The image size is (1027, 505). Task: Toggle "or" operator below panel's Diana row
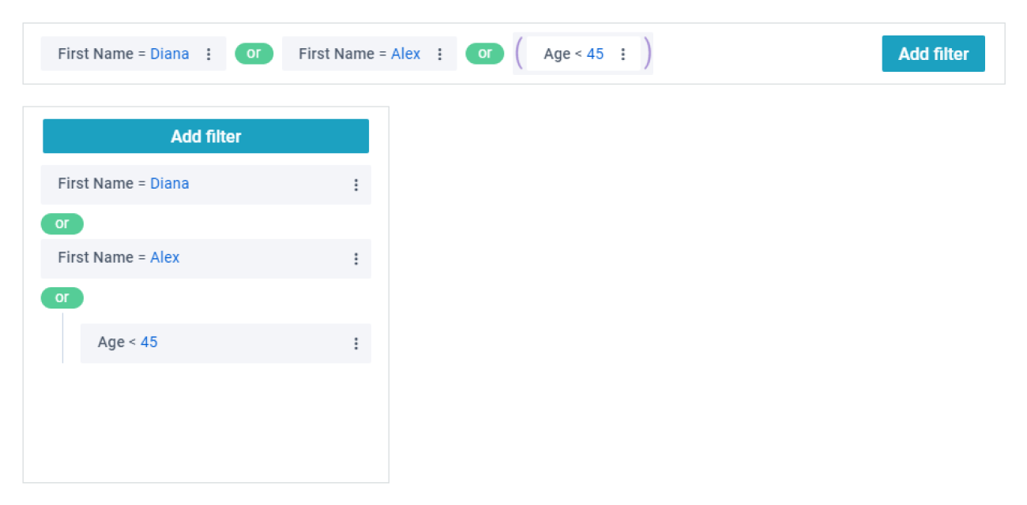tap(62, 224)
